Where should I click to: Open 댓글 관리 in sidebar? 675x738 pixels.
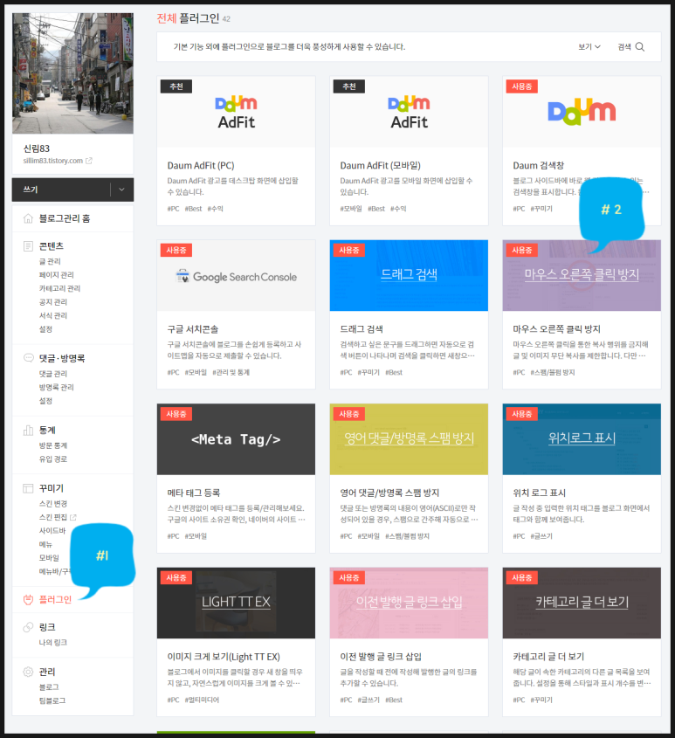click(53, 374)
